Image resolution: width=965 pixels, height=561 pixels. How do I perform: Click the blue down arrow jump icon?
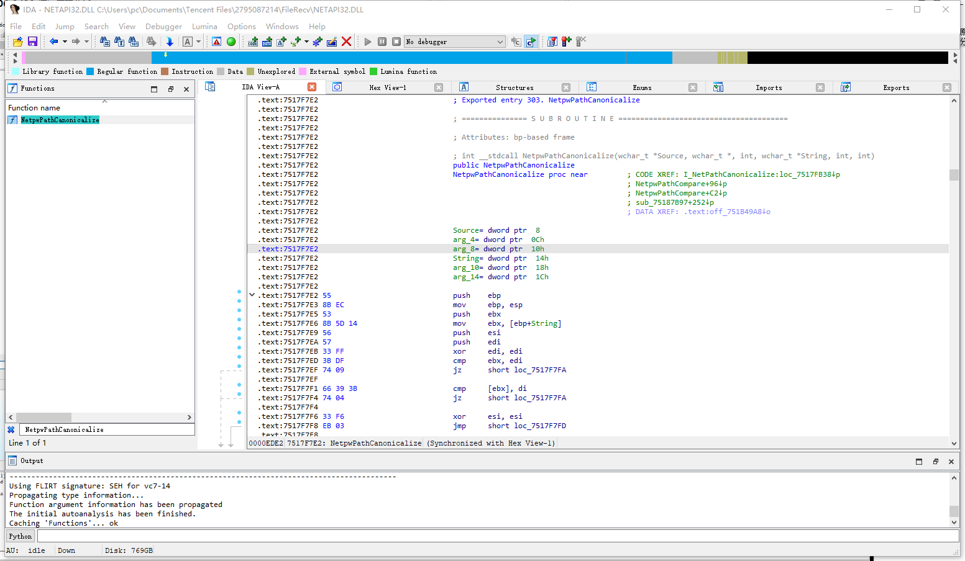(170, 42)
